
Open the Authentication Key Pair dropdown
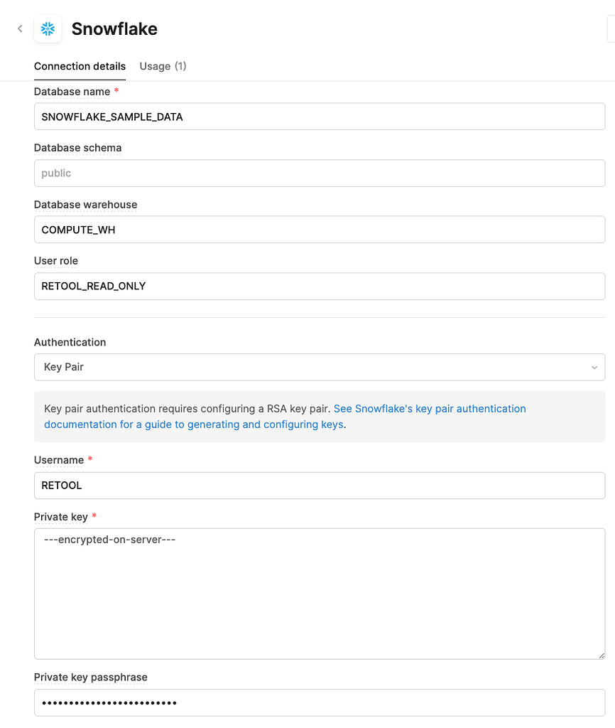coord(320,367)
